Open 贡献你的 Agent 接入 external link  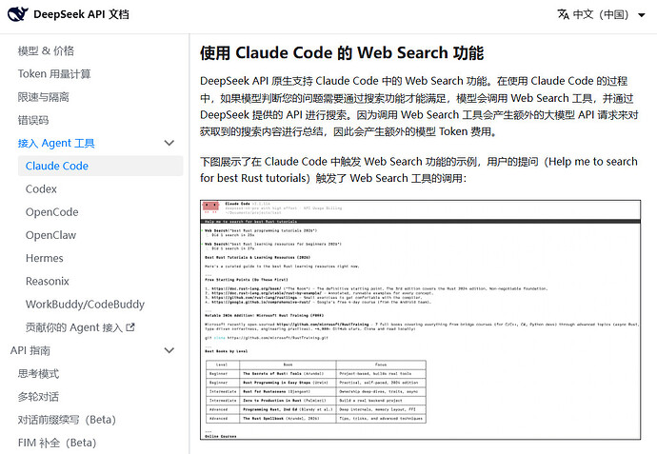[80, 327]
